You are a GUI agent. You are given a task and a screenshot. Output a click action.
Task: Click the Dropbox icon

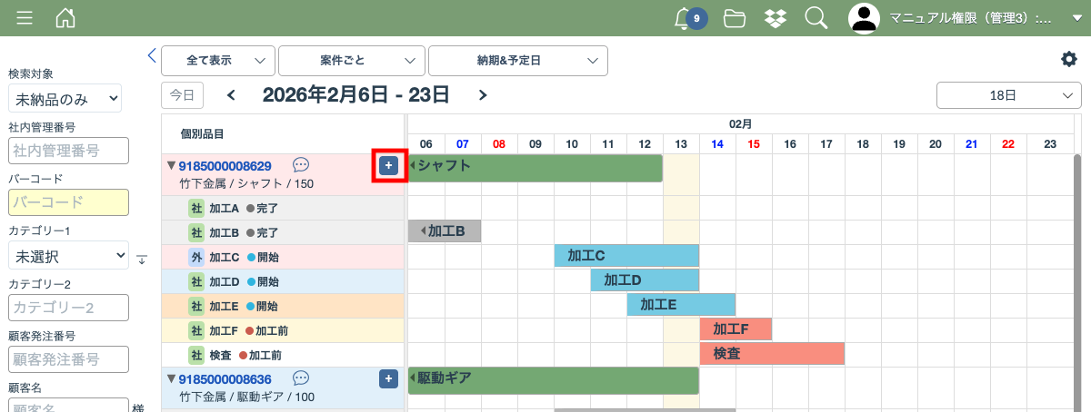point(775,18)
